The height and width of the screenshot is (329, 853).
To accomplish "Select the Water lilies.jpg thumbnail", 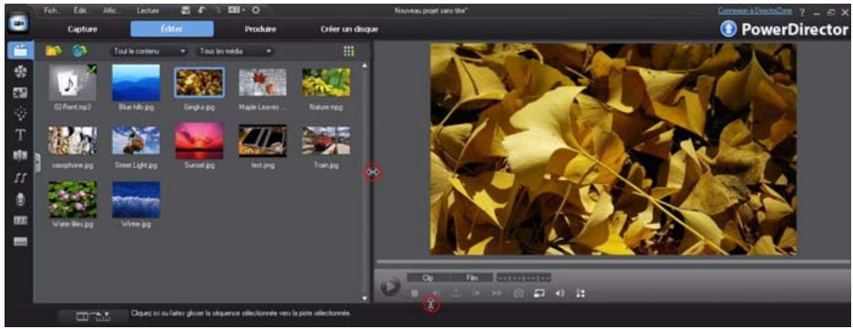I will pos(72,199).
